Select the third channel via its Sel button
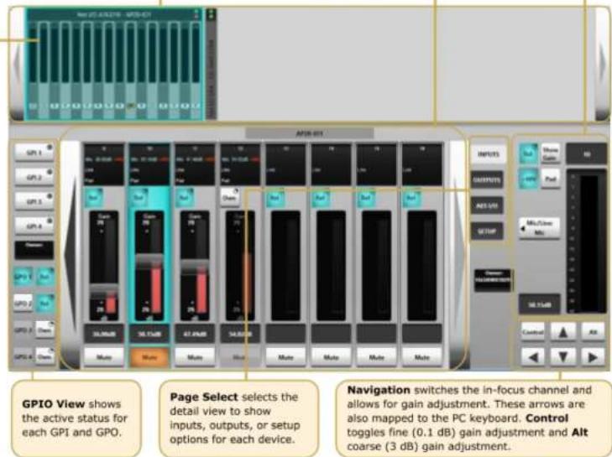612x457 pixels. tap(185, 197)
